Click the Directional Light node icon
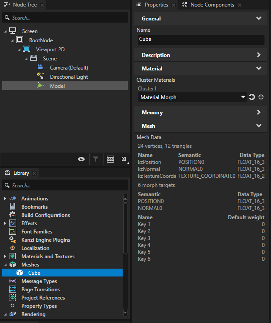Viewport: 271px width, 323px height. tap(40, 77)
